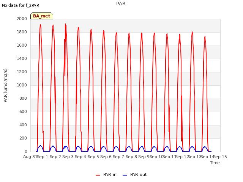243x182 pixels.
Task: Click the 'No data for f_zPAR' message
Action: point(21,5)
